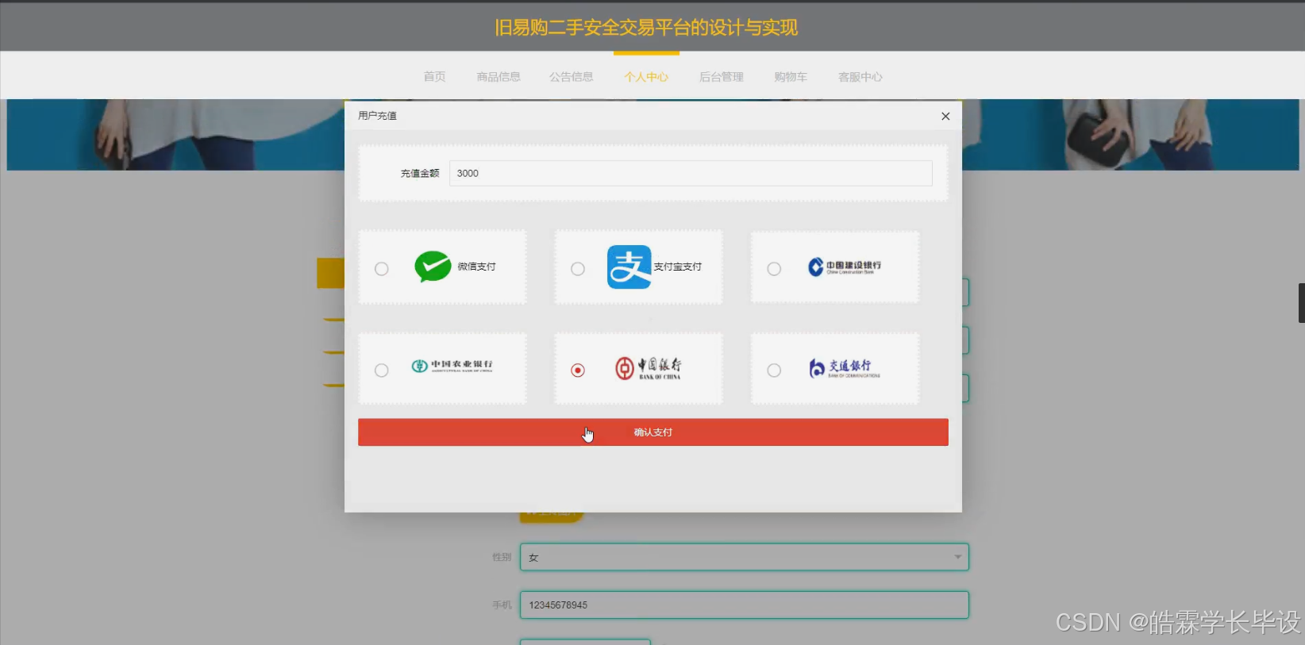Click the 手机 field with 12345678945
The height and width of the screenshot is (645, 1305).
point(745,605)
